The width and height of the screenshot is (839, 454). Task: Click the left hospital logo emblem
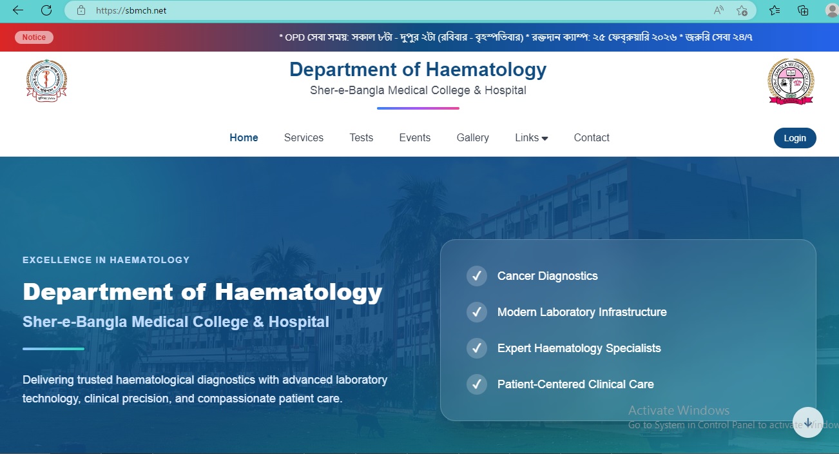46,81
